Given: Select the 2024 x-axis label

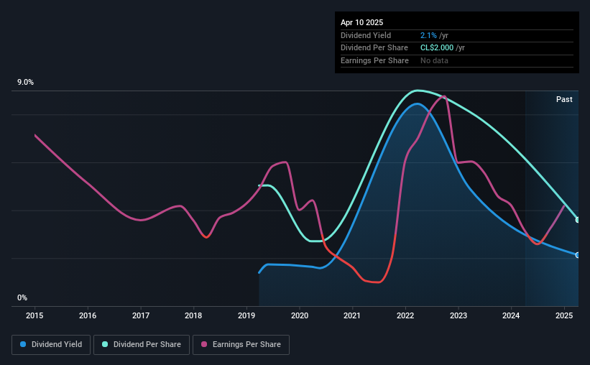Looking at the screenshot, I should pyautogui.click(x=511, y=315).
